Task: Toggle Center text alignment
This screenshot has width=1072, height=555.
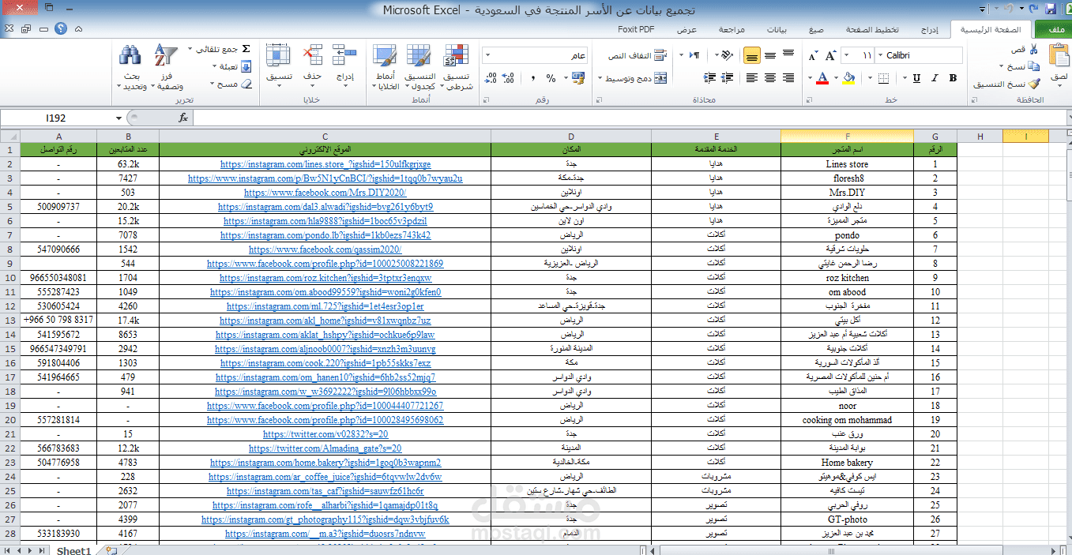Action: click(x=770, y=78)
